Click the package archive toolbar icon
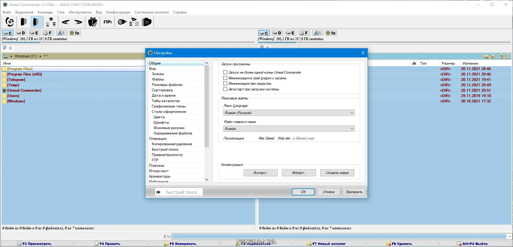The width and height of the screenshot is (513, 247). tap(93, 22)
